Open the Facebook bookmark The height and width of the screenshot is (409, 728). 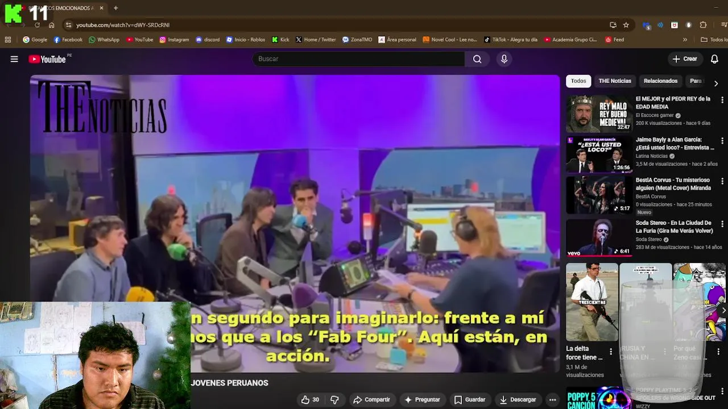68,40
